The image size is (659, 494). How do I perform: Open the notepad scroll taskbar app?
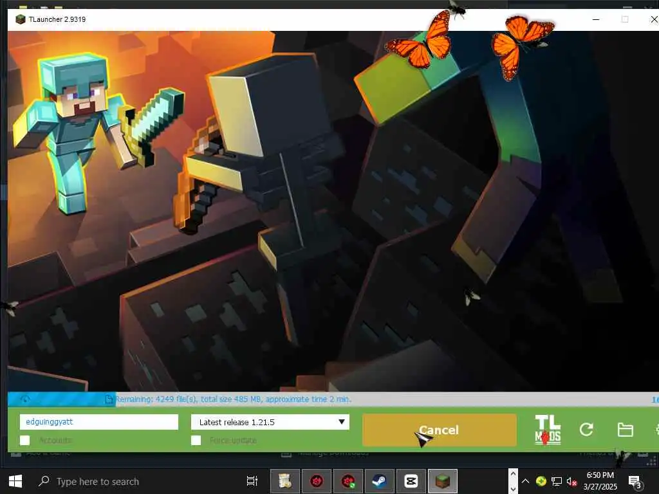[x=285, y=481]
